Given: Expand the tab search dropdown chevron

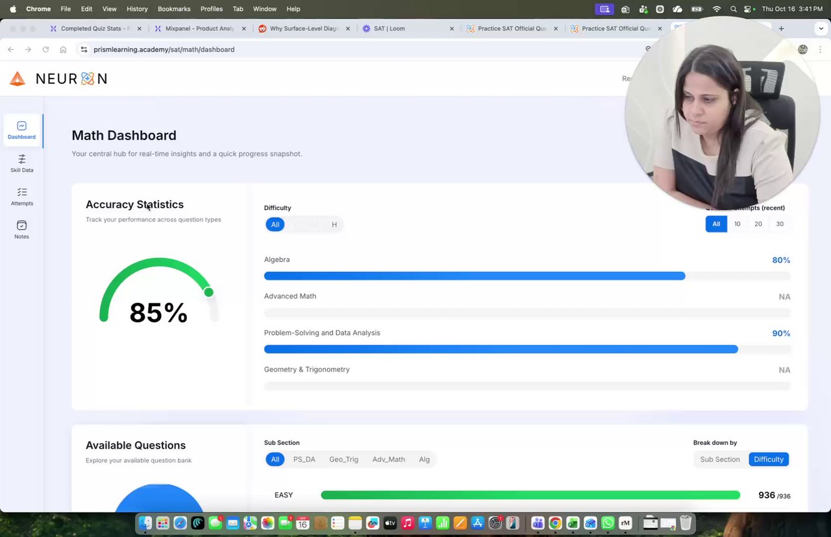Looking at the screenshot, I should [820, 29].
